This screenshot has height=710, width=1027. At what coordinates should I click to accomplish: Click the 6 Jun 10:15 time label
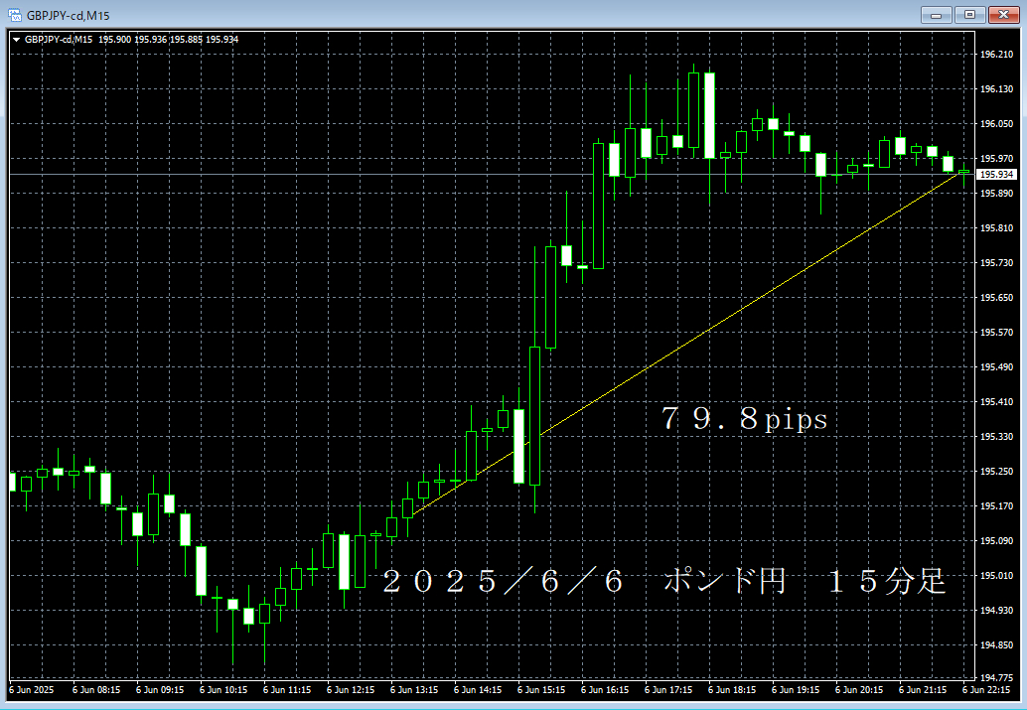[223, 690]
